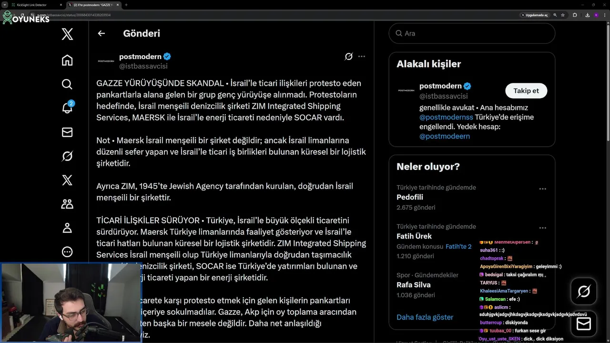The width and height of the screenshot is (610, 343).
Task: Click postmodern name in Alakalı kişiler card
Action: point(440,86)
